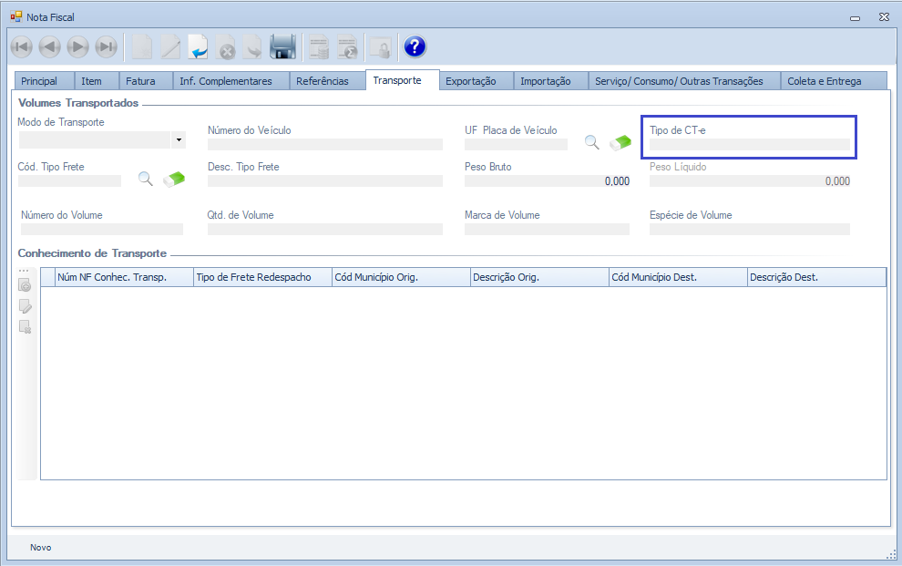Screen dimensions: 902x566
Task: Click Cód Município Dest. column header
Action: point(678,277)
